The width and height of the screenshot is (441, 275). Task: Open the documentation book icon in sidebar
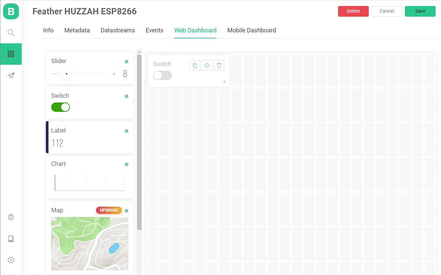tap(11, 239)
